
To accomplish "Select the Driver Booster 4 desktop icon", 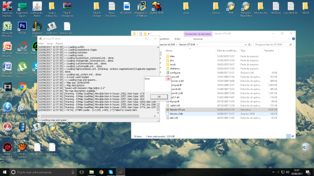I will (7, 151).
